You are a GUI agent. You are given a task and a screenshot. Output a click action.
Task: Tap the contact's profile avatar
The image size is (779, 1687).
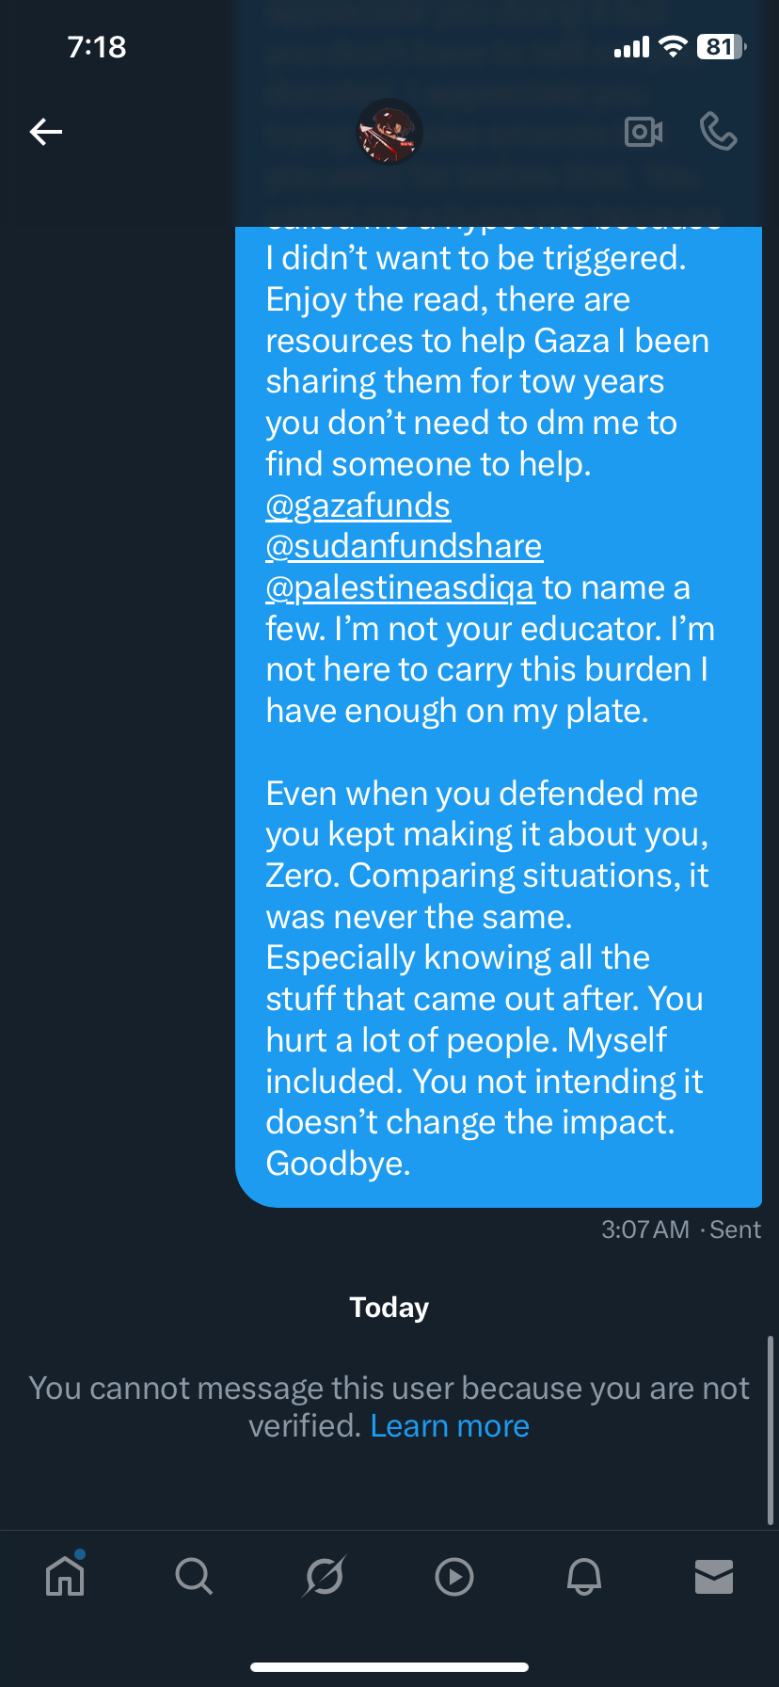point(389,132)
